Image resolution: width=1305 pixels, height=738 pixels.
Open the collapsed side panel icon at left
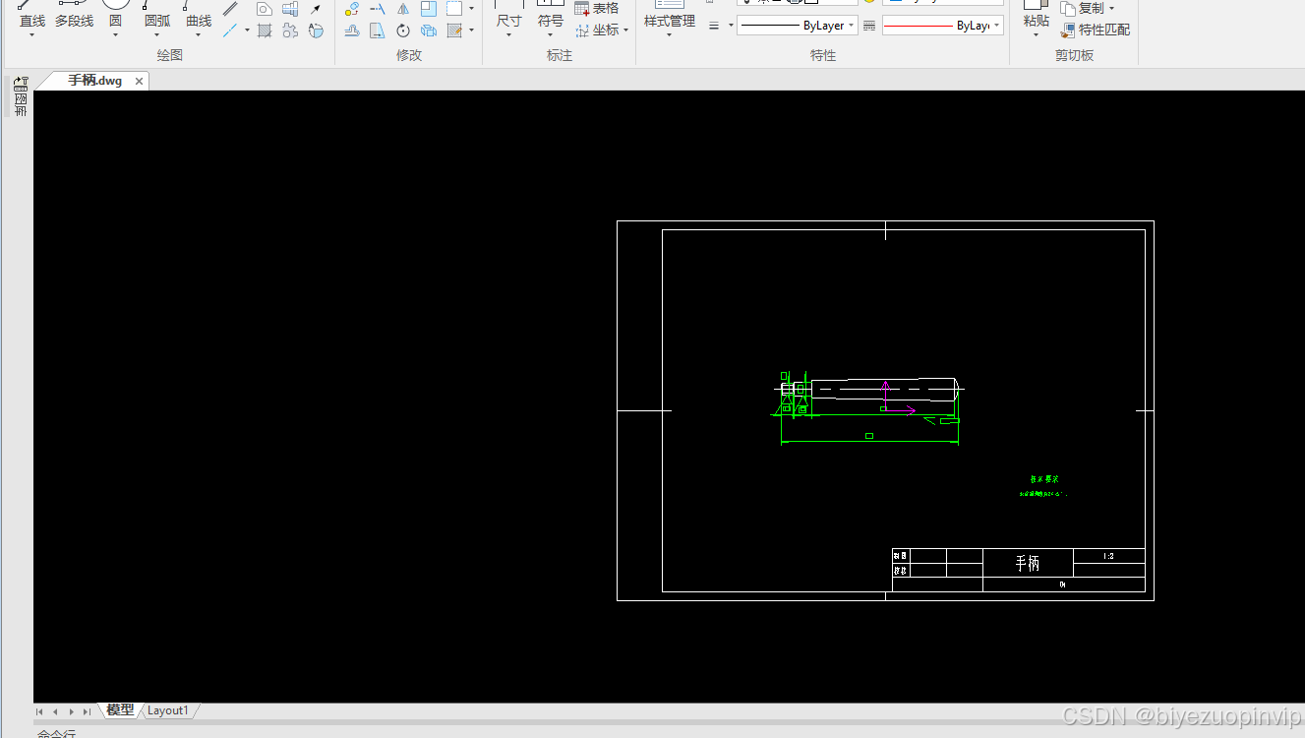click(21, 95)
